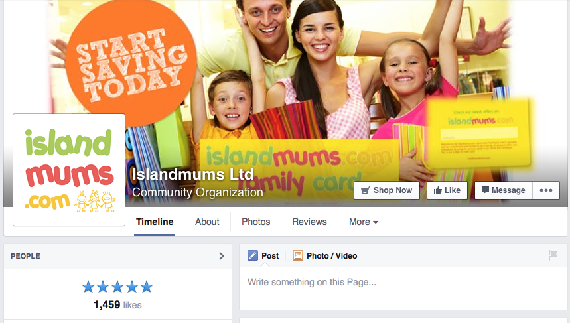
Task: Open the island mums profile picture
Action: (69, 170)
